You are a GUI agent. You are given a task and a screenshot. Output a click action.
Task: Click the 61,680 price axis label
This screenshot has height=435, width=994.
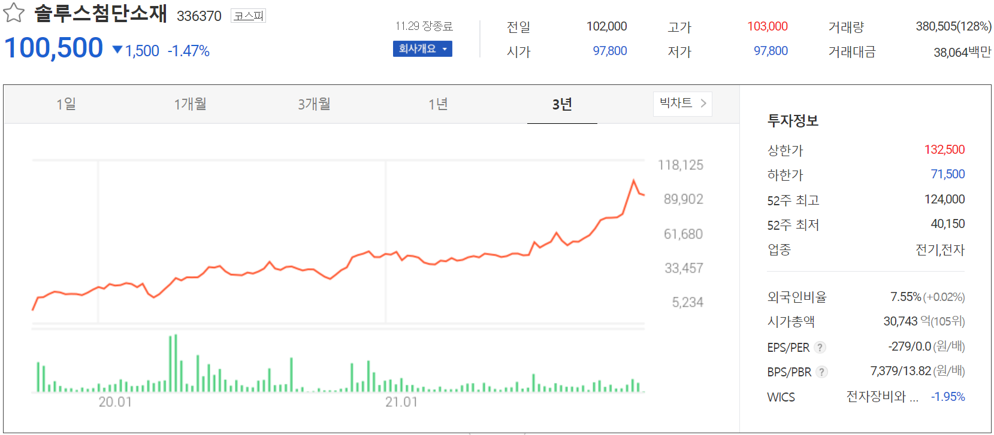point(684,234)
